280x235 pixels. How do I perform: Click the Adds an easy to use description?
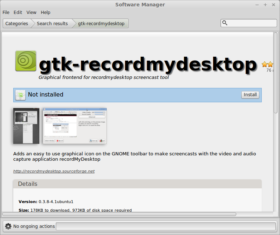(x=135, y=156)
